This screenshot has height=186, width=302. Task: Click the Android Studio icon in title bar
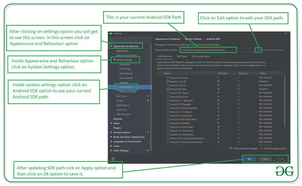point(111,33)
